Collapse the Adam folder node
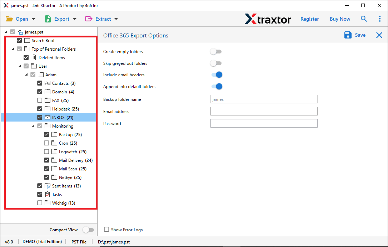 point(26,75)
